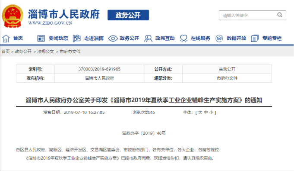
Task: Click document number 淄政办字〔2019〕48号
Action: click(x=144, y=133)
